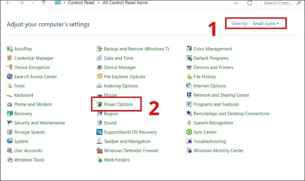This screenshot has height=181, width=305.
Task: Click the Backup and Restore icon
Action: pyautogui.click(x=99, y=49)
